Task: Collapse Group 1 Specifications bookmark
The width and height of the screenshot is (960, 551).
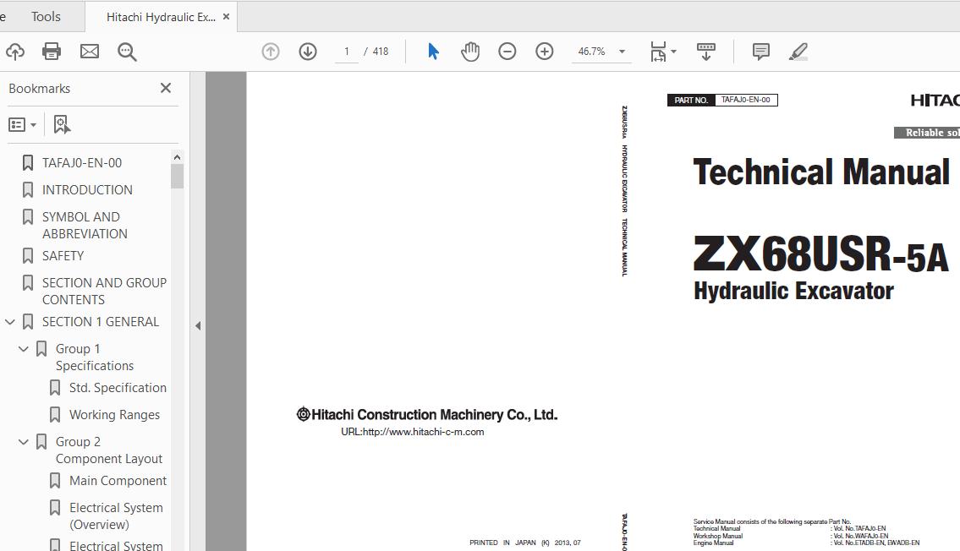Action: point(24,349)
